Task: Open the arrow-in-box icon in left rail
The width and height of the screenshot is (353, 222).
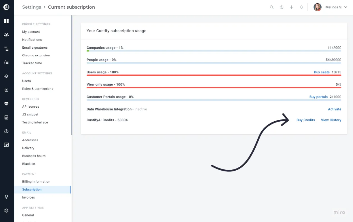Action: (6, 90)
